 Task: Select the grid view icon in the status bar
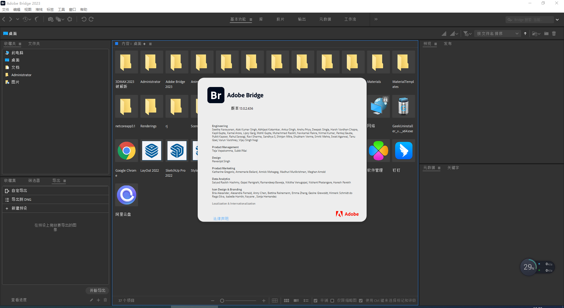click(286, 300)
